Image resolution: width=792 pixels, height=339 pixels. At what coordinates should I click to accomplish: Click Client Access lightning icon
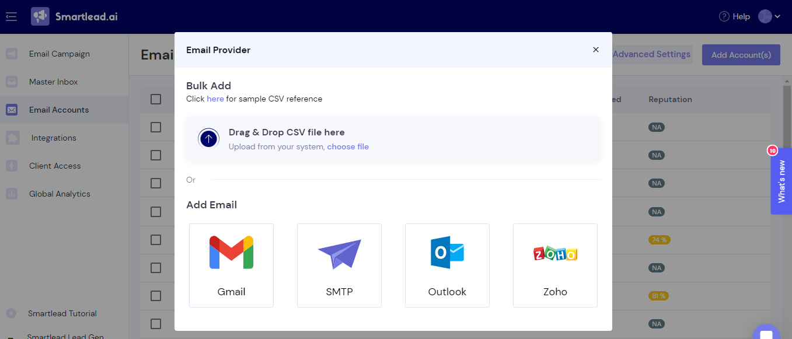(12, 166)
